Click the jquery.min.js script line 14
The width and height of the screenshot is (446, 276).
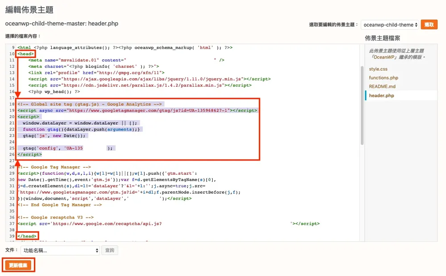tap(149, 79)
